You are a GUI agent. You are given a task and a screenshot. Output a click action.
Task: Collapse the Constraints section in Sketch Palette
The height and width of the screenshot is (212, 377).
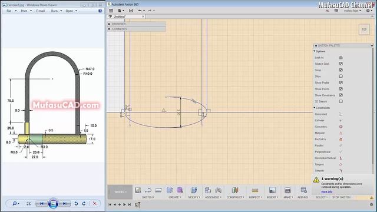coord(314,108)
